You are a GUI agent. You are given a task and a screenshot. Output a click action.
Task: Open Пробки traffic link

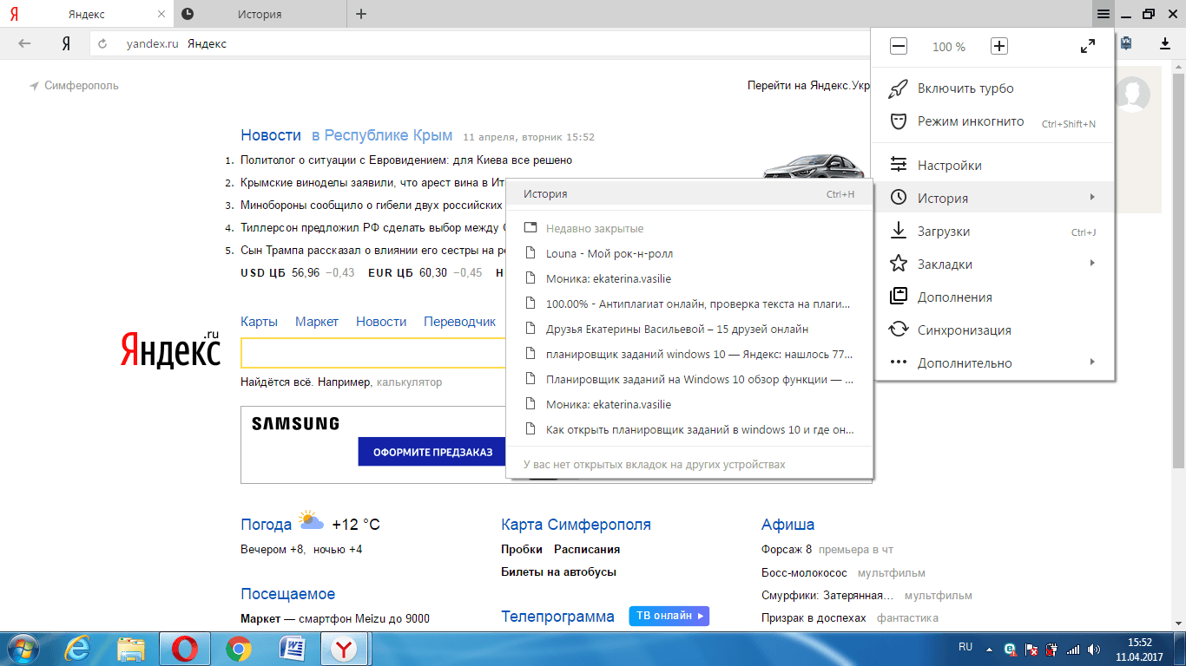pos(521,549)
